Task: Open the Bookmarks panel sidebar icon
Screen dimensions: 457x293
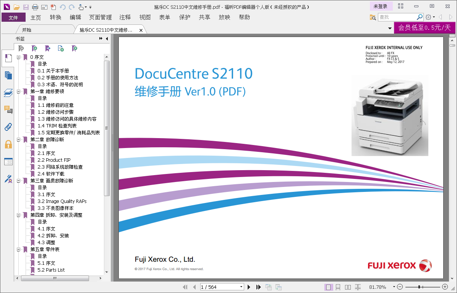Action: tap(8, 58)
